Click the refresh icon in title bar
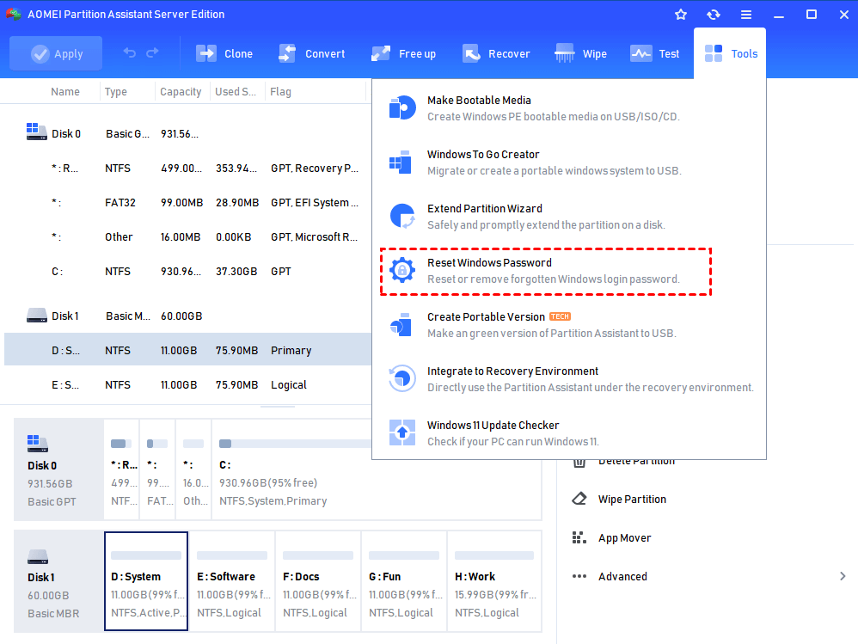 [x=714, y=15]
